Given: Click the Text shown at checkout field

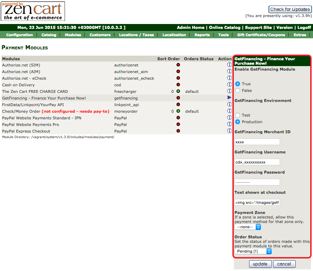Looking at the screenshot, I should click(x=257, y=202).
